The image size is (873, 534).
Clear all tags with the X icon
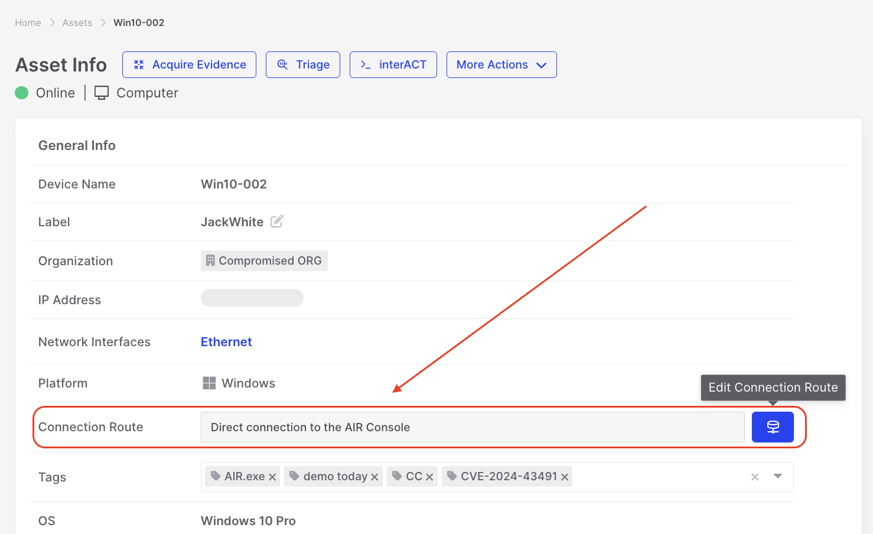pos(755,477)
